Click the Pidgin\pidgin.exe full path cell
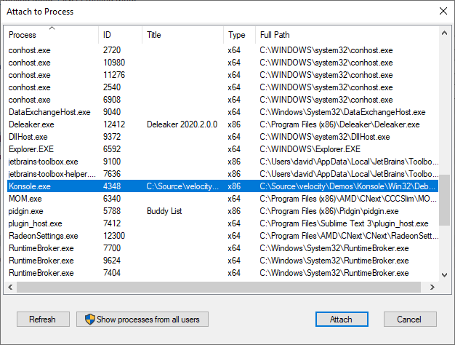455x345 pixels. 329,211
